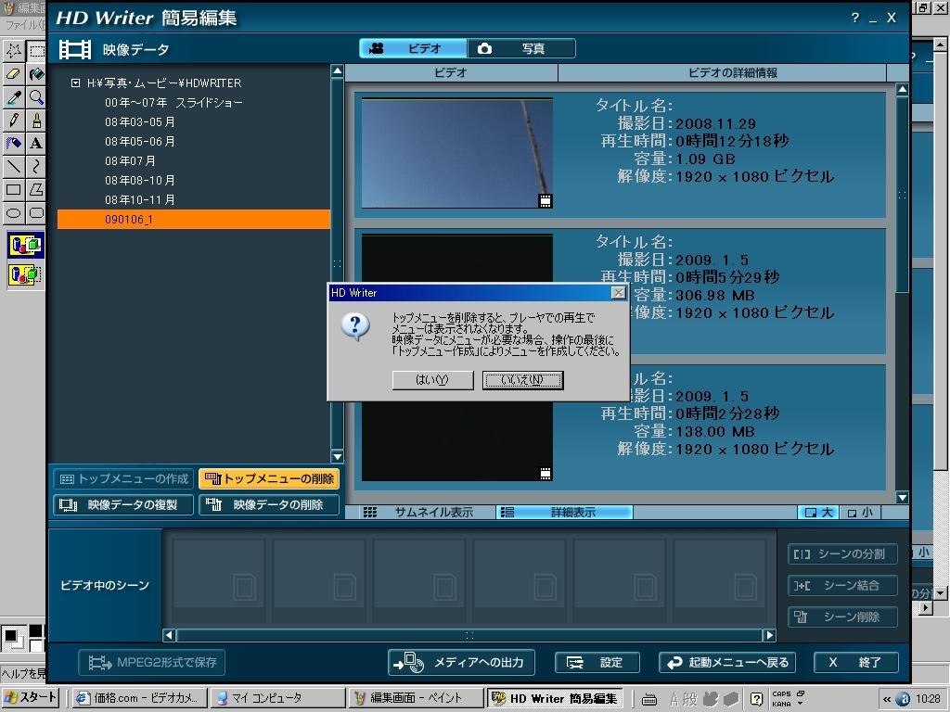Click メディアへの出力 button
The image size is (950, 712).
[462, 662]
